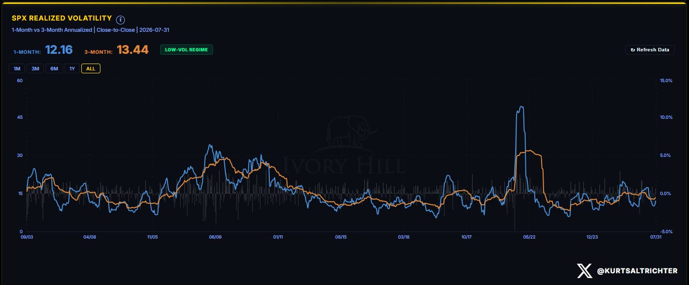Select the 1M time range
The width and height of the screenshot is (689, 285).
pos(16,68)
